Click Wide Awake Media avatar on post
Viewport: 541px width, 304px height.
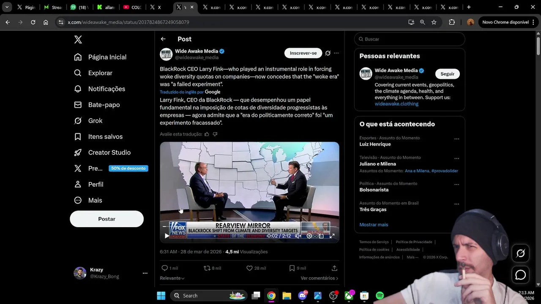166,54
